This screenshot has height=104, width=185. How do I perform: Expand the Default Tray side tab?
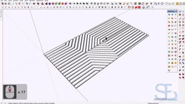(1, 14)
